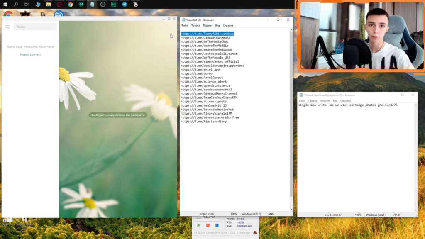Click the 't.me/durov' URL line

pyautogui.click(x=196, y=73)
